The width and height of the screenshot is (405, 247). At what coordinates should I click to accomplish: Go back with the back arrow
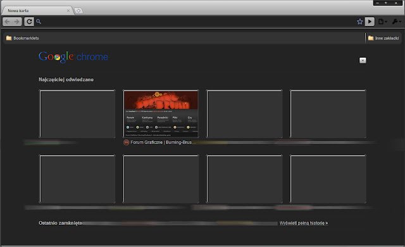click(x=7, y=22)
